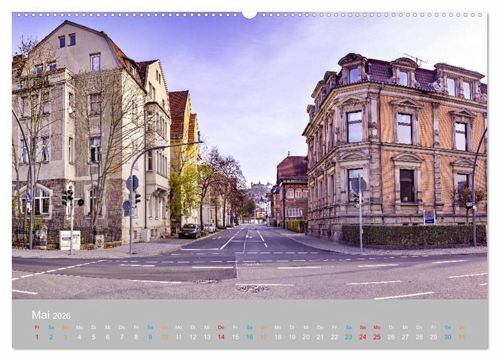Select date 2 in the calendar strip

click(x=51, y=337)
